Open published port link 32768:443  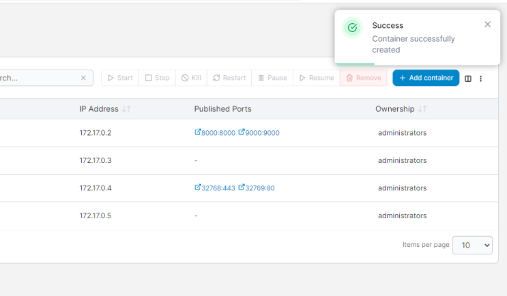click(215, 188)
